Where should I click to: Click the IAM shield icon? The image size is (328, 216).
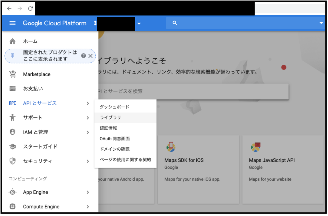13,132
